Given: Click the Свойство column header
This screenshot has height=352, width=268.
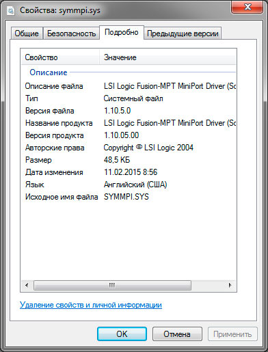Looking at the screenshot, I should click(x=60, y=57).
